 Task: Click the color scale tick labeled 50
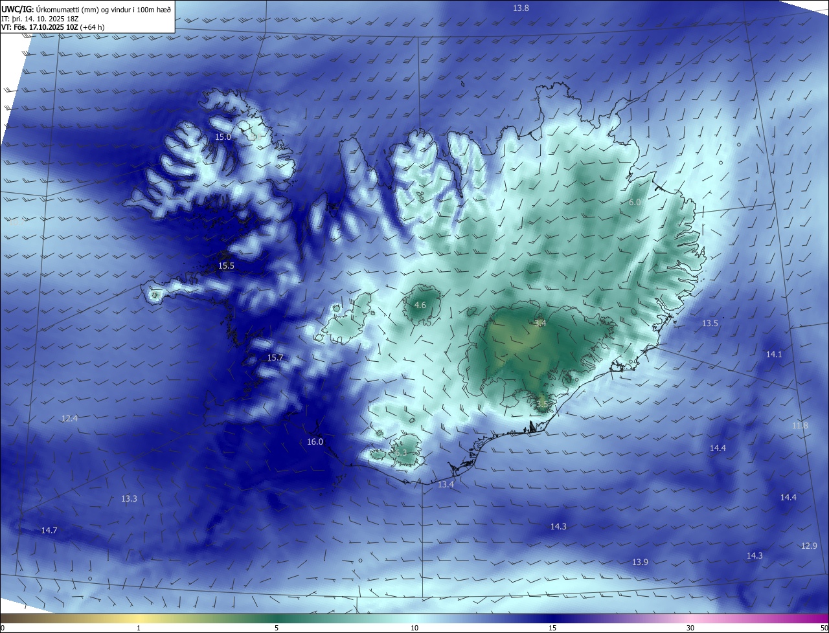click(x=824, y=628)
